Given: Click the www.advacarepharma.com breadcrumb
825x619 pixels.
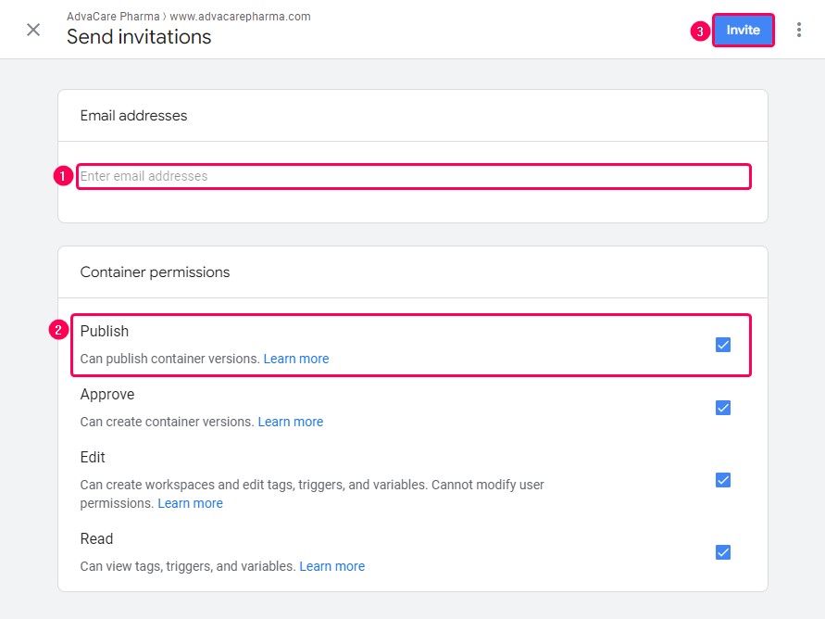Looking at the screenshot, I should 240,17.
